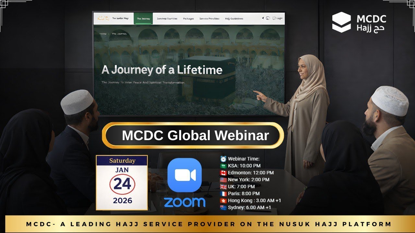Click the Zoom camera icon
Image resolution: width=415 pixels, height=233 pixels.
tap(184, 175)
